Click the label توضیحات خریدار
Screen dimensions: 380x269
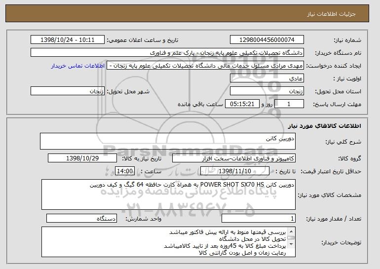(x=341, y=242)
